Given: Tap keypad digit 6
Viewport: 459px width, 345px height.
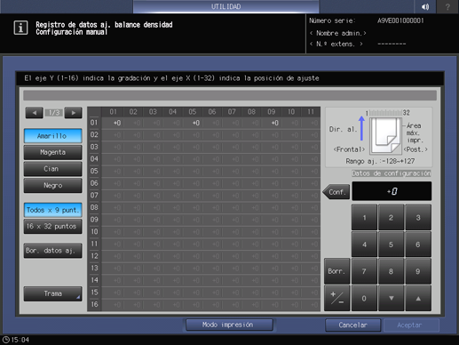Looking at the screenshot, I should click(x=418, y=245).
